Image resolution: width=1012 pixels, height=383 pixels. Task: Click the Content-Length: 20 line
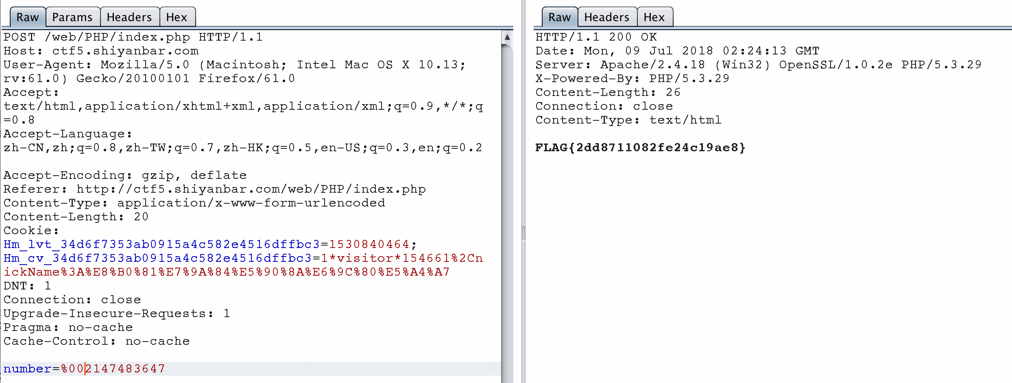[76, 217]
